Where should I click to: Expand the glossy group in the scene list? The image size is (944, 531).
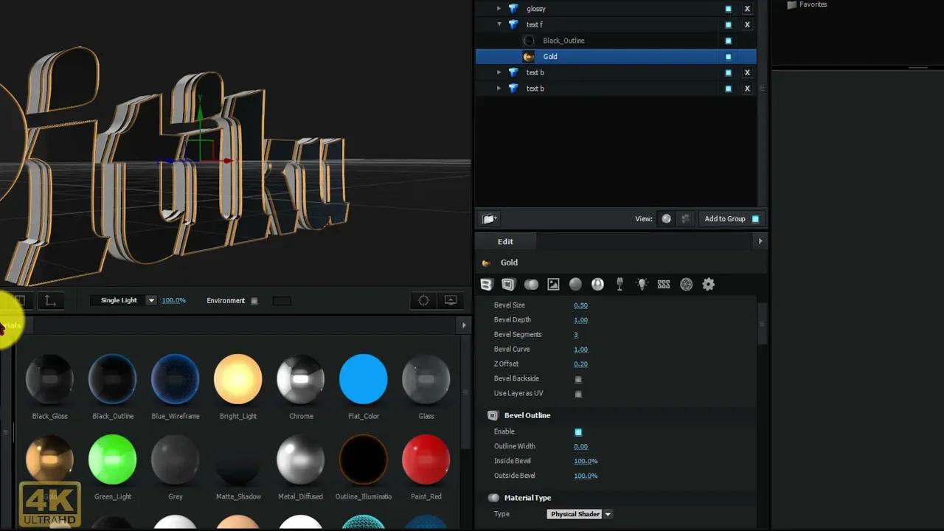pyautogui.click(x=499, y=8)
